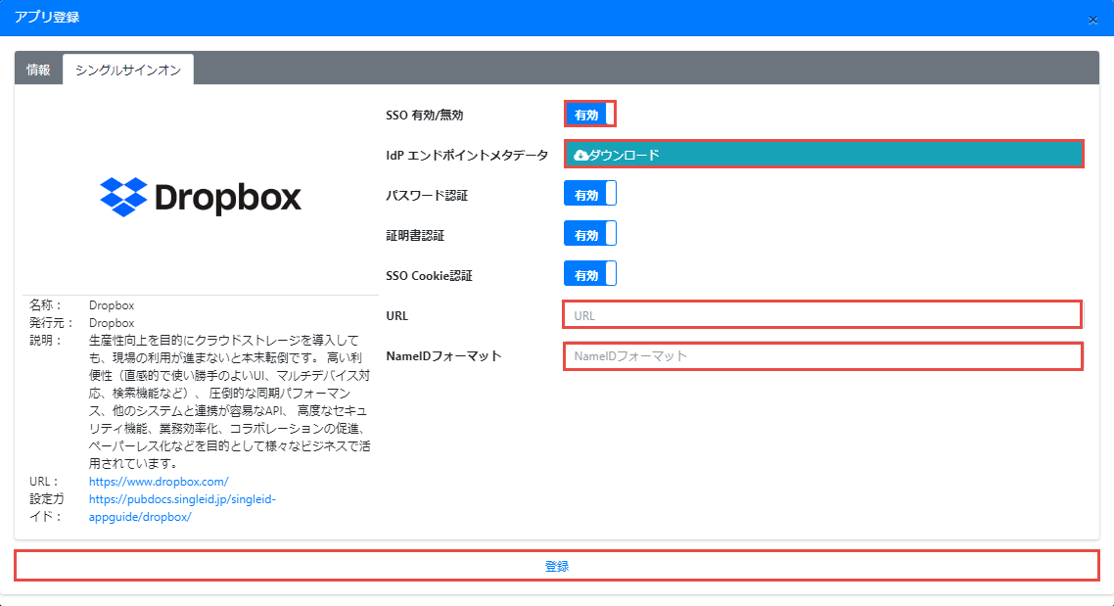The width and height of the screenshot is (1114, 606).
Task: Click the Dropbox logo image
Action: click(x=201, y=197)
